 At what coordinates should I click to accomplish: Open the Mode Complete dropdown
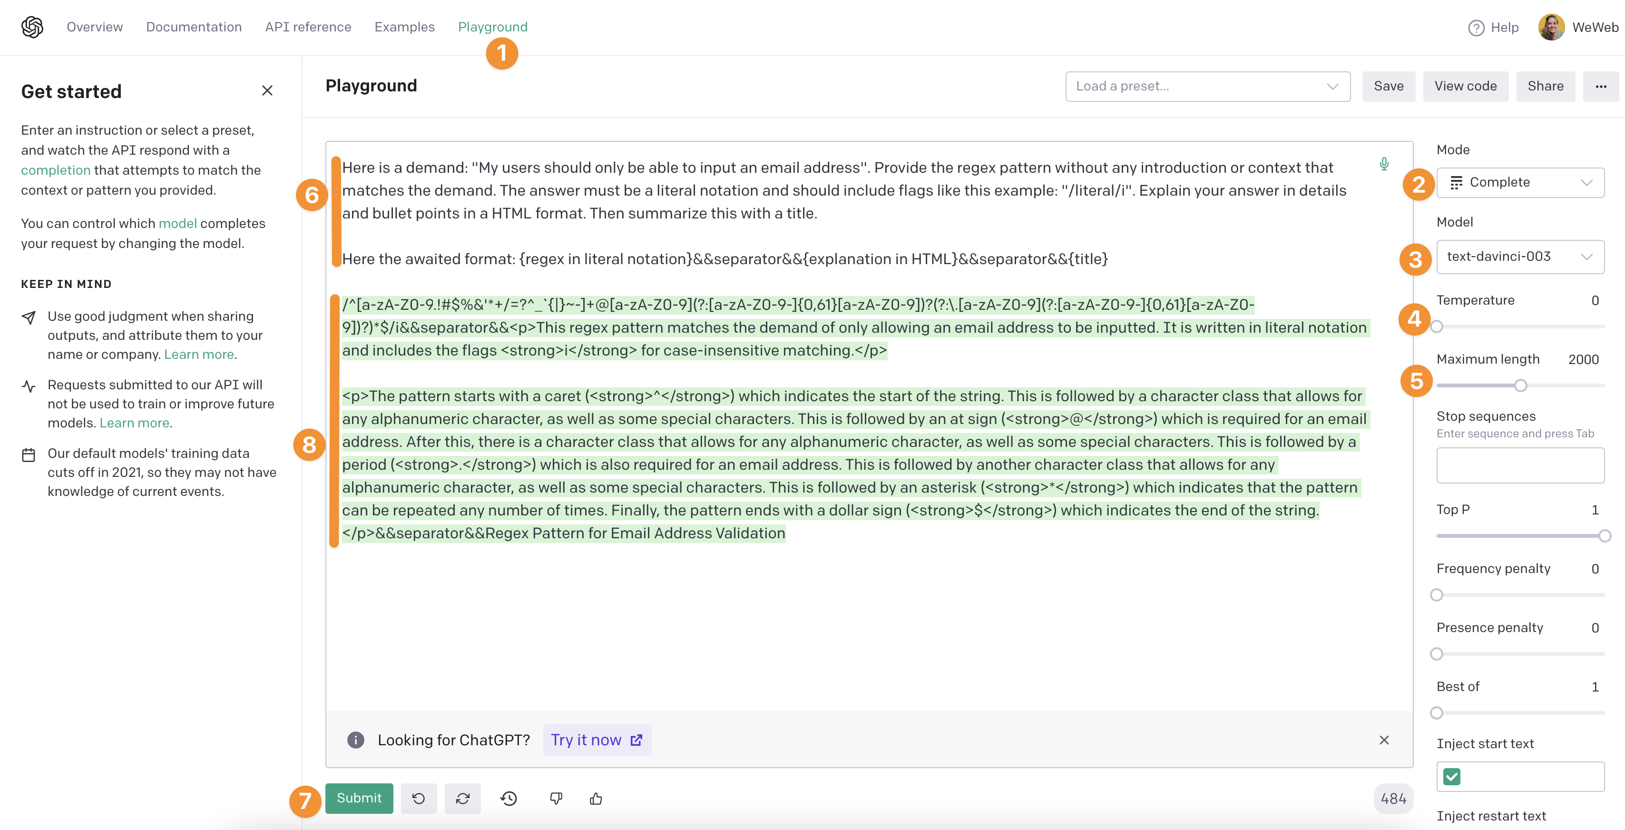coord(1520,182)
